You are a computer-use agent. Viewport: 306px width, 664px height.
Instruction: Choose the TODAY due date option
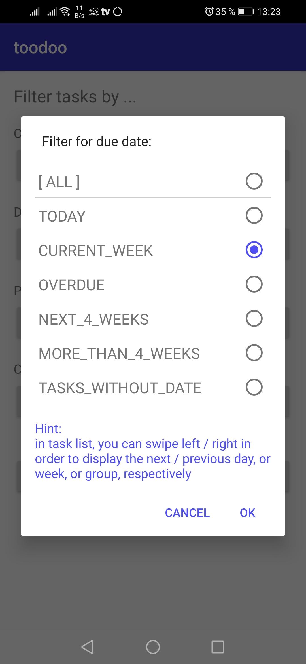254,215
